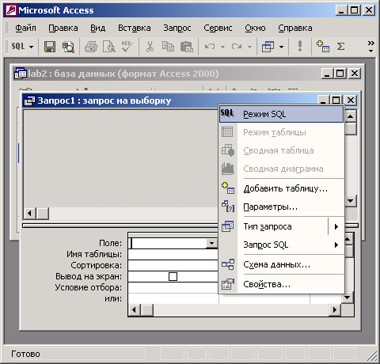Open the Вид menu
380x364 pixels.
(x=97, y=28)
